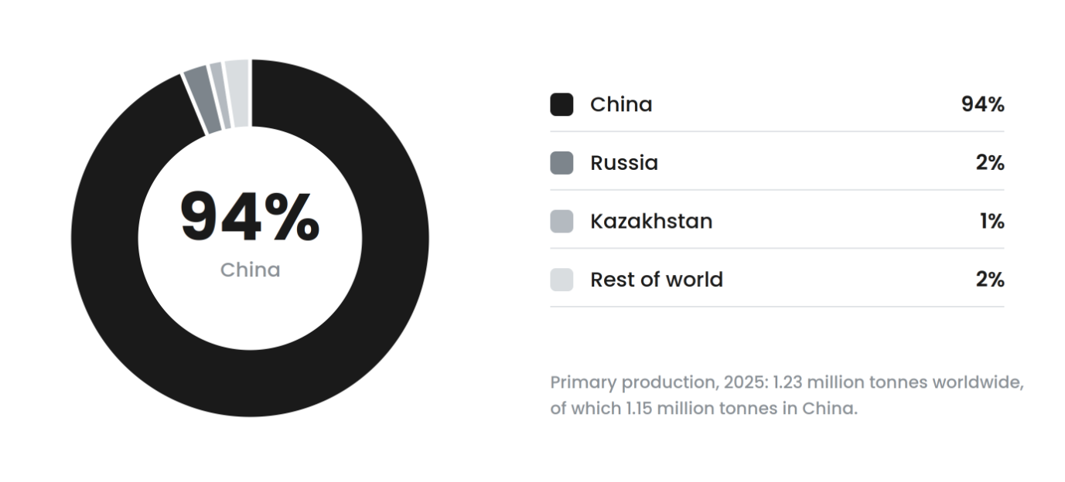Click the China black legend swatch

coord(562,104)
